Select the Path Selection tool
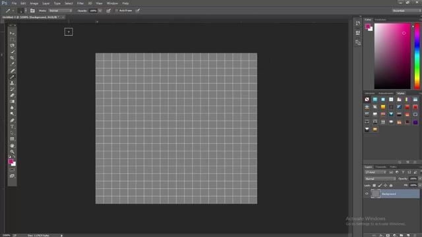422x237 pixels. (12, 133)
